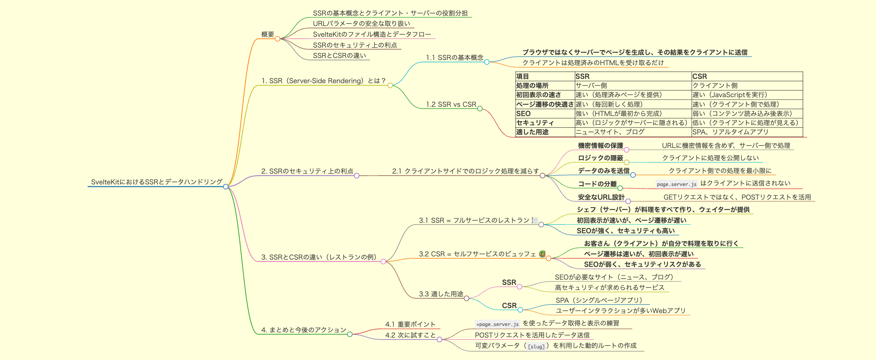
Task: Collapse the 安全なURL設計 node circle
Action: (628, 201)
